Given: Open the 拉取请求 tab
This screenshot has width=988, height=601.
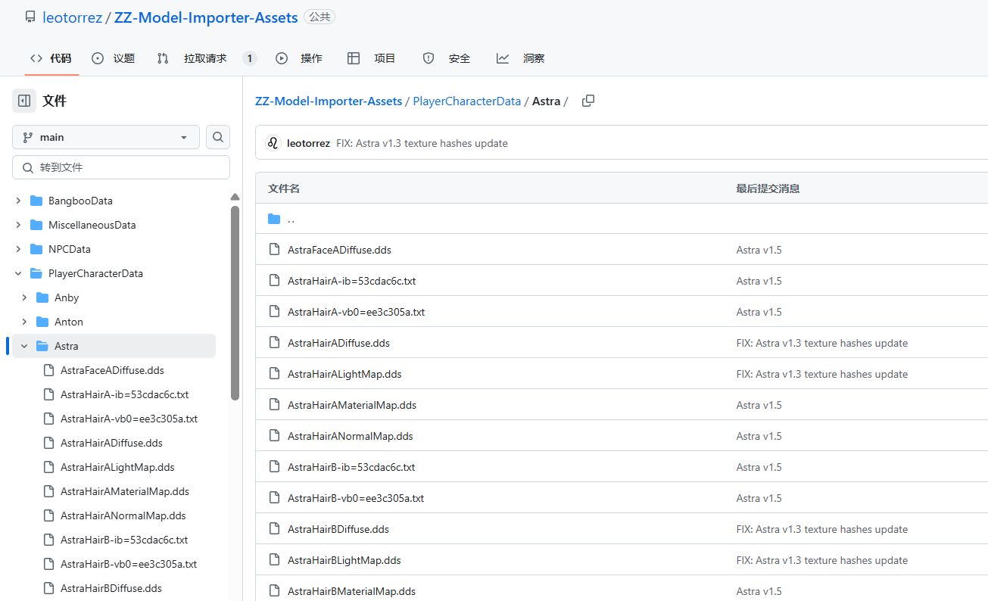Looking at the screenshot, I should click(205, 58).
